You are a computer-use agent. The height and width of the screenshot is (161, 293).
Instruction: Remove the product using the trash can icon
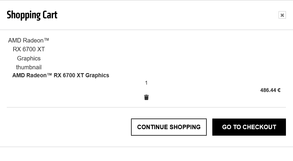click(146, 97)
